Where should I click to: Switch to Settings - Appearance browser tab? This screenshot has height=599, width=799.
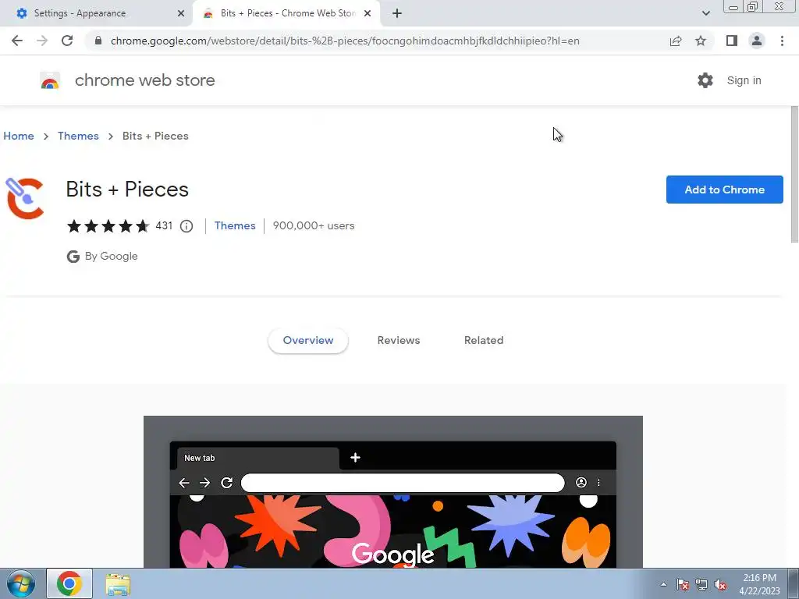point(97,13)
